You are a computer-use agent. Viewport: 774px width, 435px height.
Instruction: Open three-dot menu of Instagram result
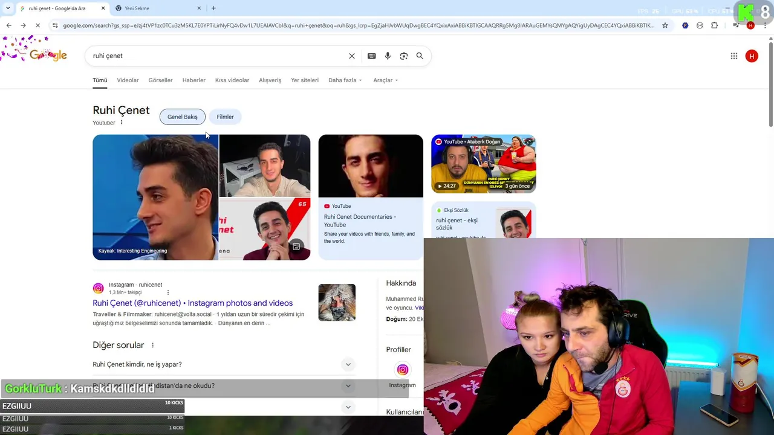click(x=168, y=292)
